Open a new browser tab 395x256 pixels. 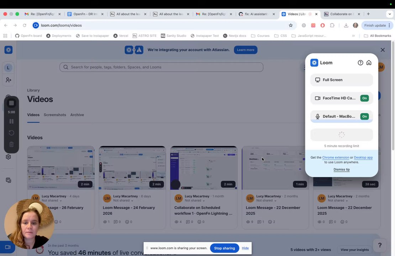pyautogui.click(x=368, y=14)
